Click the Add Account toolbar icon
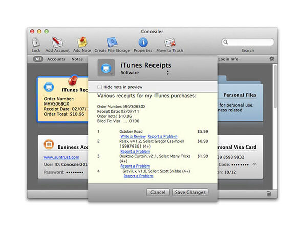The width and height of the screenshot is (305, 229). pyautogui.click(x=57, y=42)
